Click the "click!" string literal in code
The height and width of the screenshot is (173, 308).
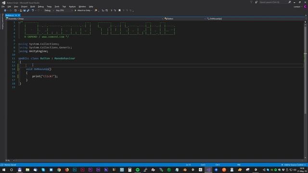pos(48,76)
